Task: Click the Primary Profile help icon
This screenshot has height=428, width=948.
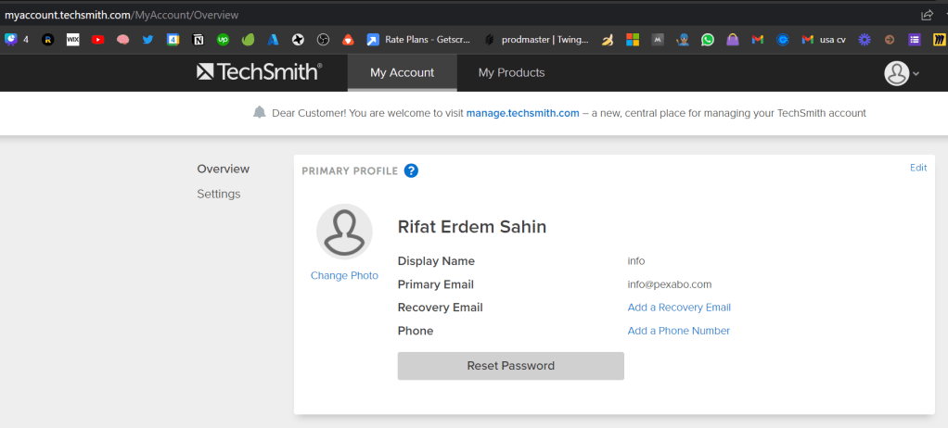Action: tap(412, 170)
